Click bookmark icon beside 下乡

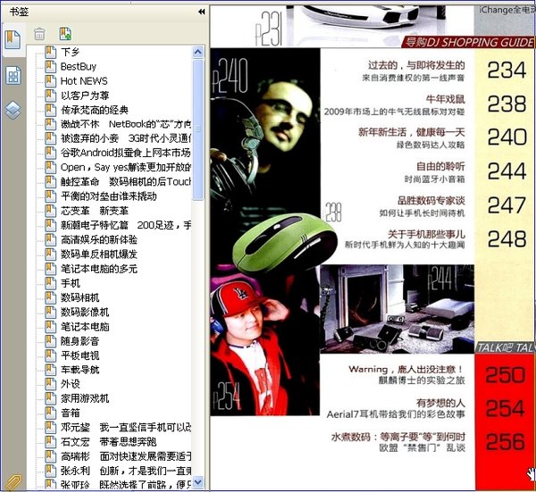click(50, 52)
